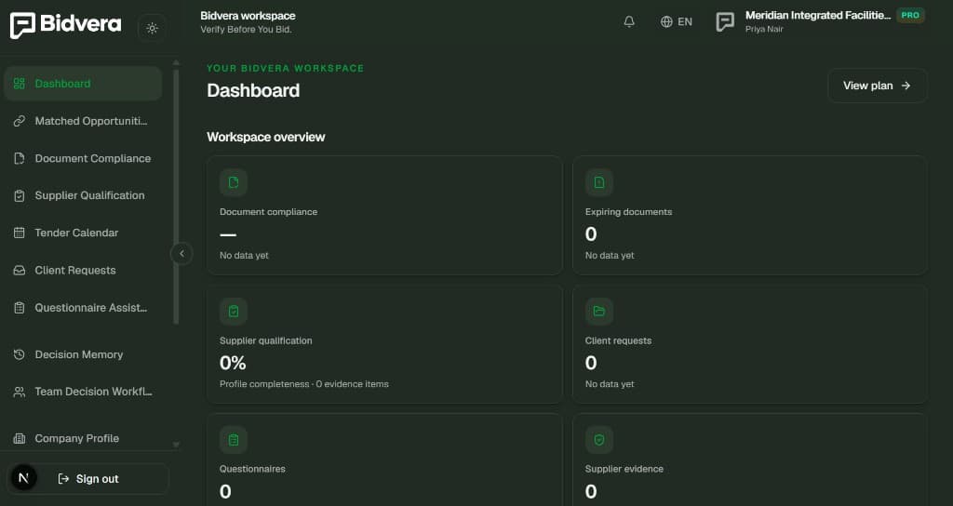
Task: Click the Bidvera logo
Action: [66, 25]
